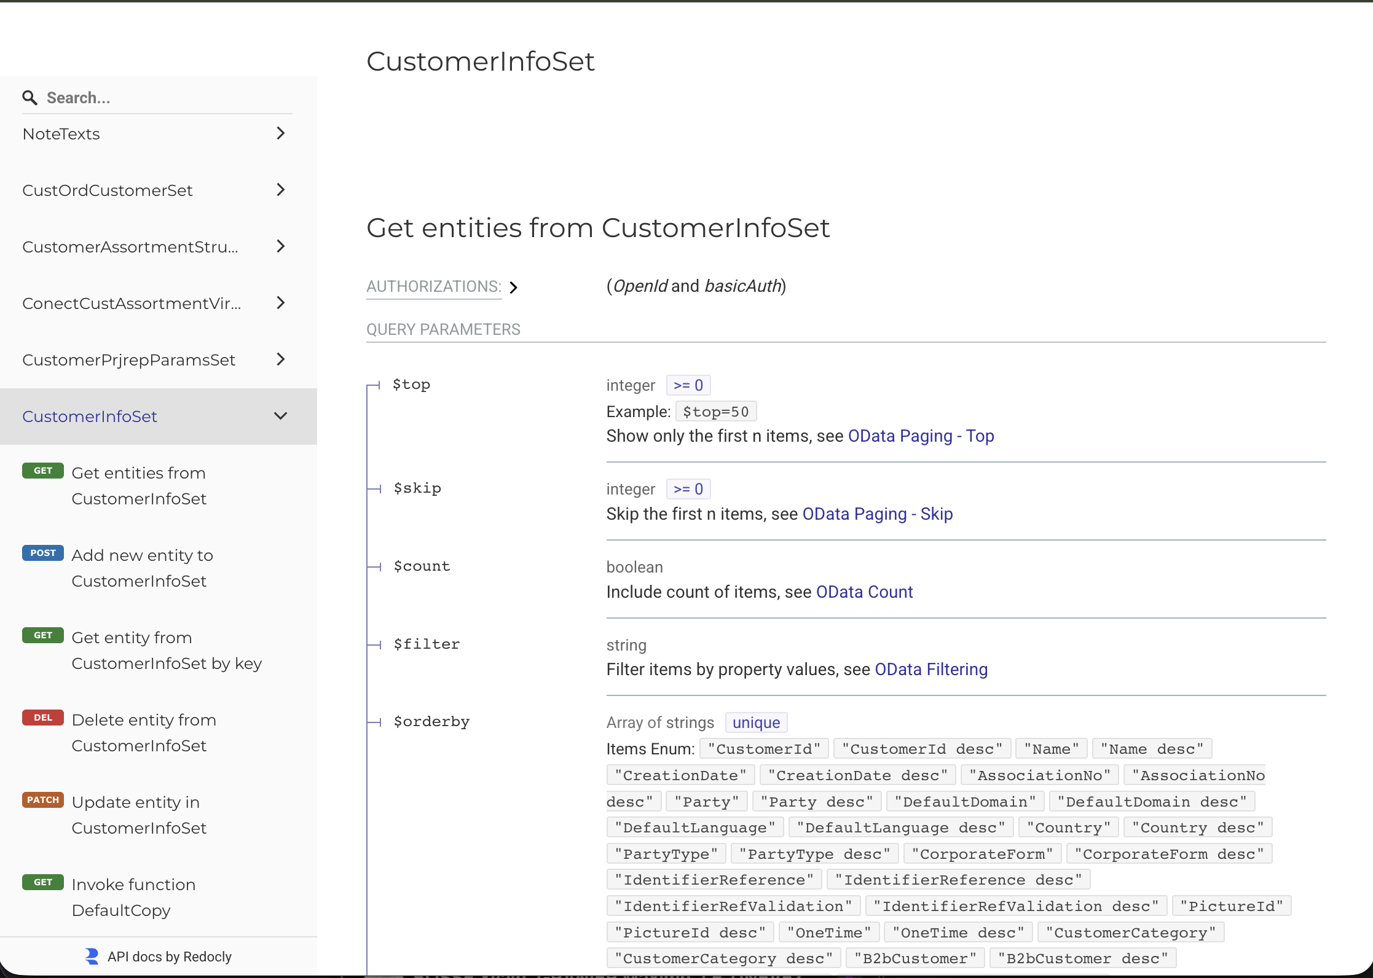This screenshot has width=1373, height=978.
Task: Click the $count parameter name
Action: point(422,566)
